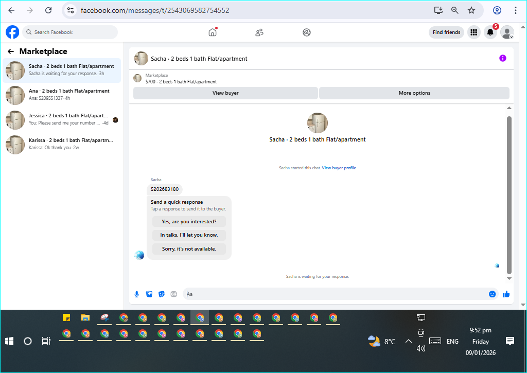Open File Explorer from the taskbar
Image resolution: width=527 pixels, height=373 pixels.
tap(85, 317)
